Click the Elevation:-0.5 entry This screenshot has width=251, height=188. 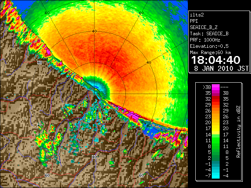click(209, 46)
